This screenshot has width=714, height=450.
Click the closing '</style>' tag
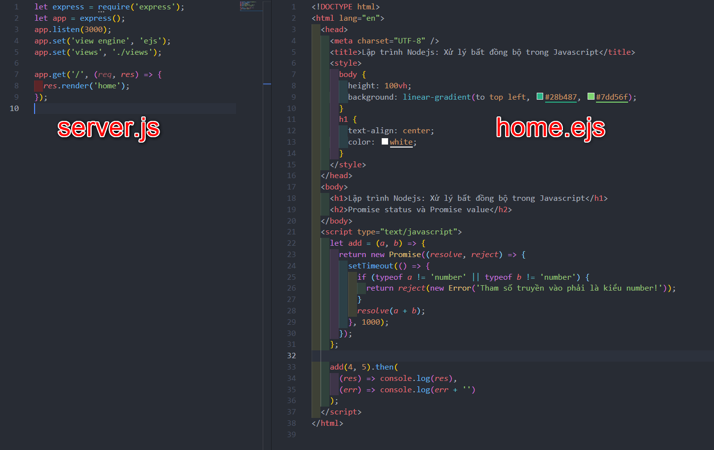tap(348, 165)
